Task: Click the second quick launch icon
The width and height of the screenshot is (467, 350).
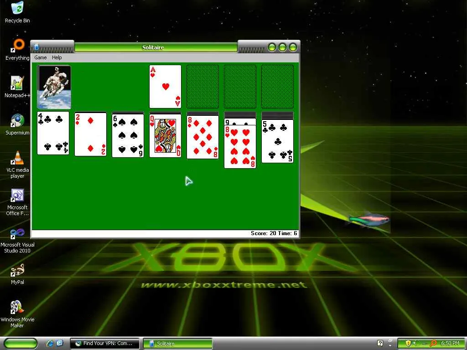Action: 60,343
